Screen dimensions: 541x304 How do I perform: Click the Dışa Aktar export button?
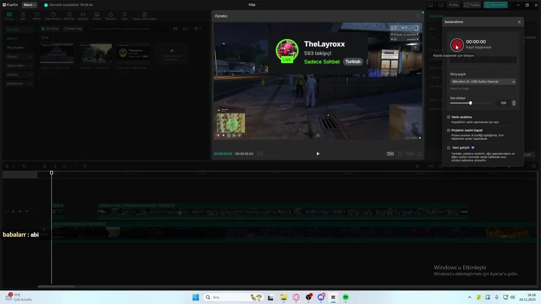coord(496,5)
